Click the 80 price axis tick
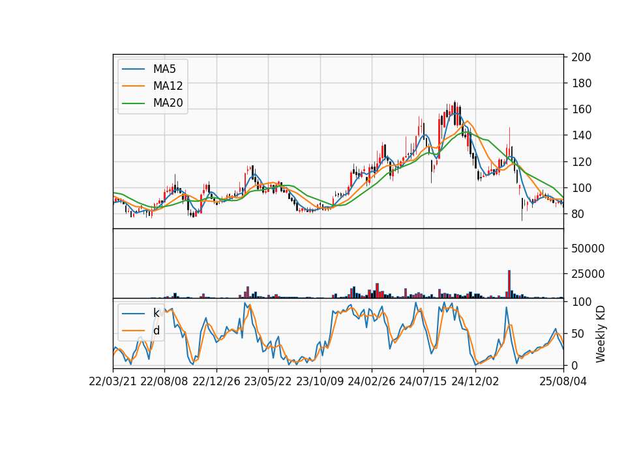626x449 pixels. [578, 214]
